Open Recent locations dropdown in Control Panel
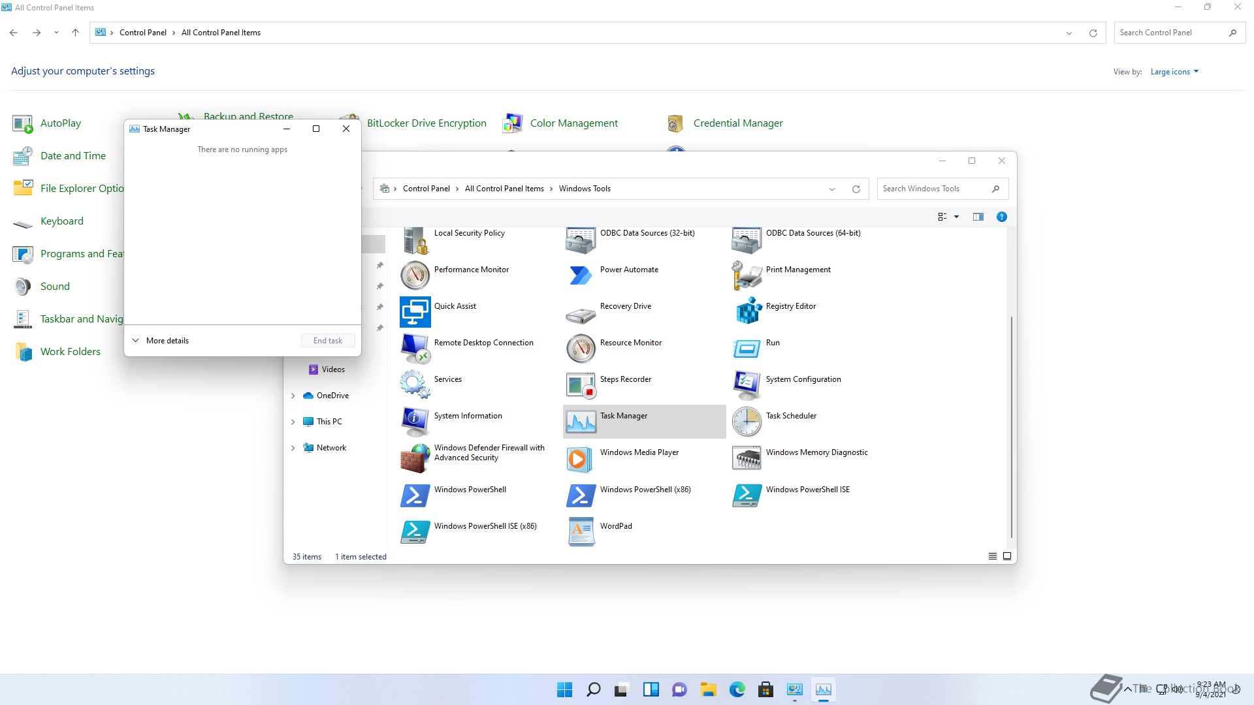The height and width of the screenshot is (705, 1254). point(56,33)
